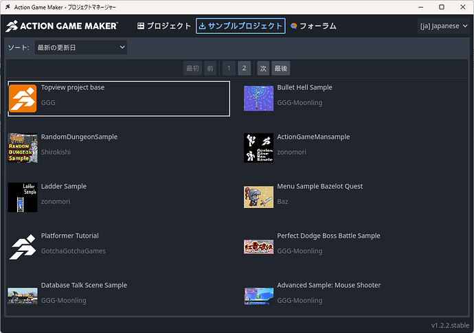
Task: Open the フォーラム link
Action: [x=313, y=26]
